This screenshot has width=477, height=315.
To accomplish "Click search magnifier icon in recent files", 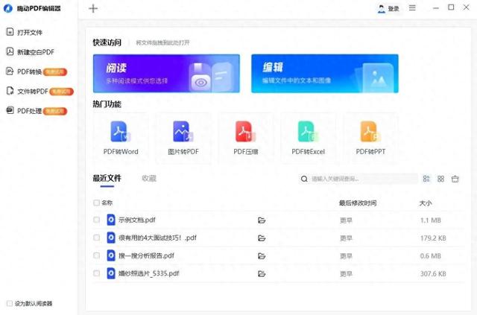I will coord(304,179).
